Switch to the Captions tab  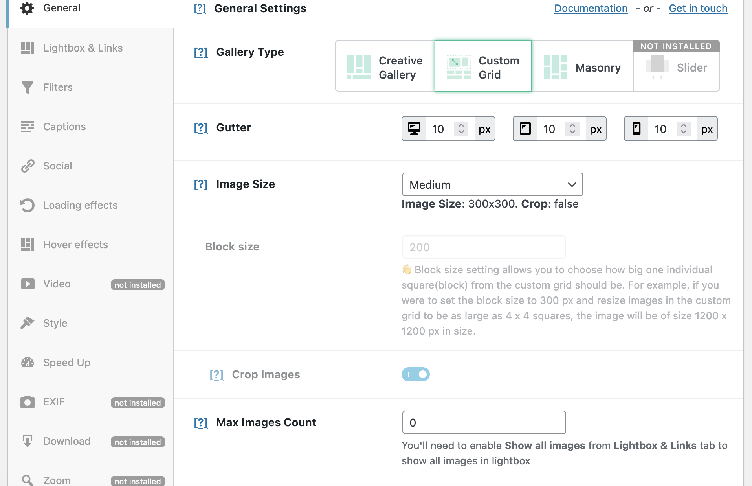pyautogui.click(x=90, y=127)
